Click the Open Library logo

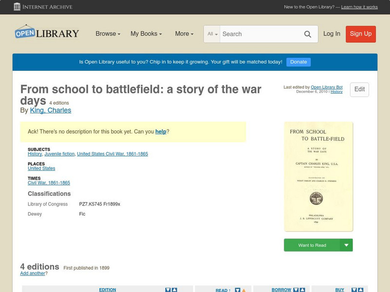[x=46, y=33]
